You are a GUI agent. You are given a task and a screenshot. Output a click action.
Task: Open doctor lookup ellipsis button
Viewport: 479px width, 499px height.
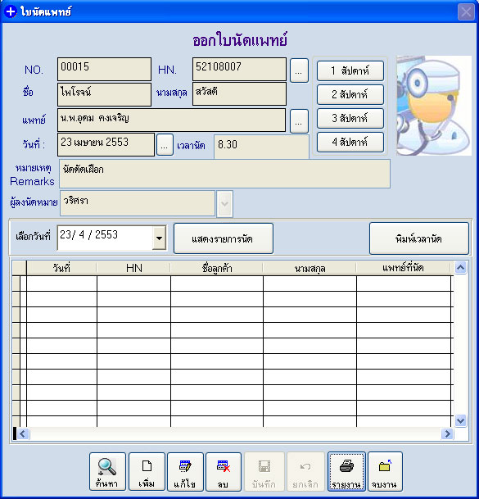tap(299, 121)
